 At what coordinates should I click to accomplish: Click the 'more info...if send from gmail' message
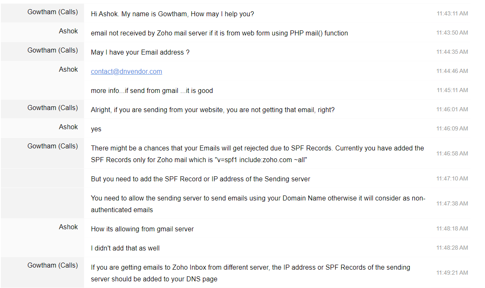point(152,90)
